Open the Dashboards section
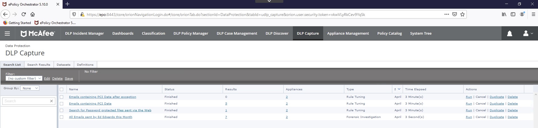 (x=123, y=34)
